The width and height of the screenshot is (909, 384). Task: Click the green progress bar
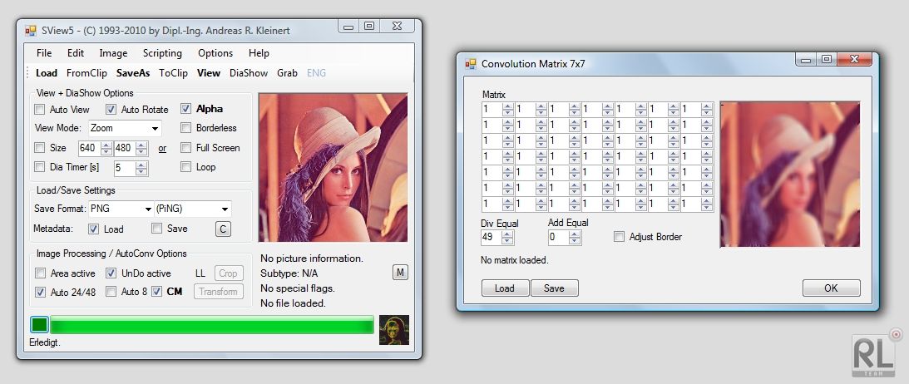[212, 326]
